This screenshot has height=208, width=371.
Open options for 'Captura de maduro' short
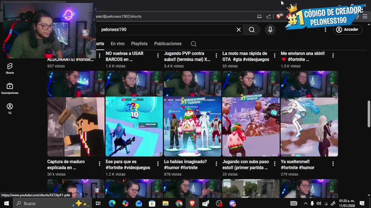tap(99, 164)
